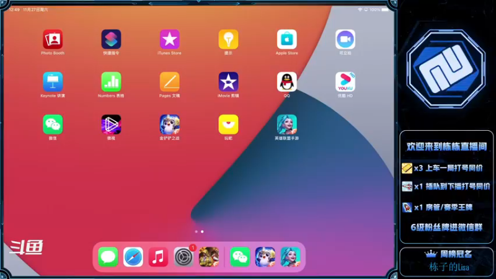The image size is (496, 279).
Task: Open 英雄联盟手游 on the home screen grid
Action: [x=286, y=125]
